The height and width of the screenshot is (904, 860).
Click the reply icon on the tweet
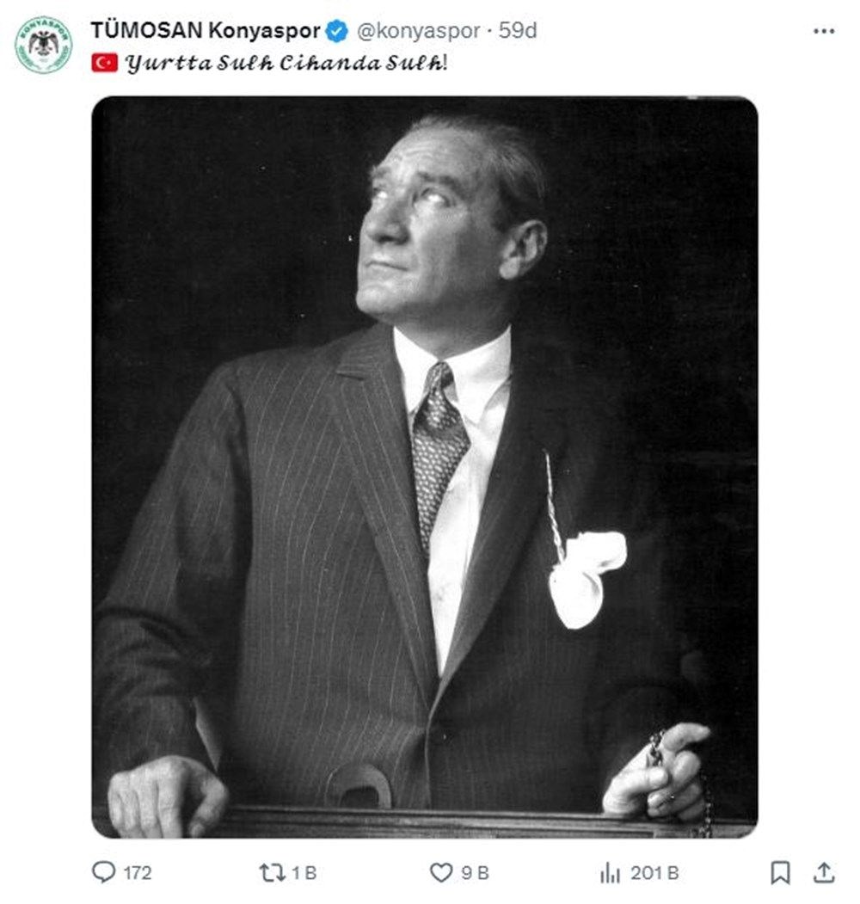coord(103,872)
